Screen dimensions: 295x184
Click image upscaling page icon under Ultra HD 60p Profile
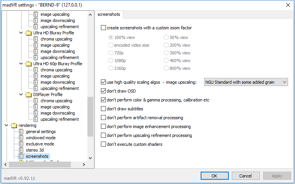35,76
